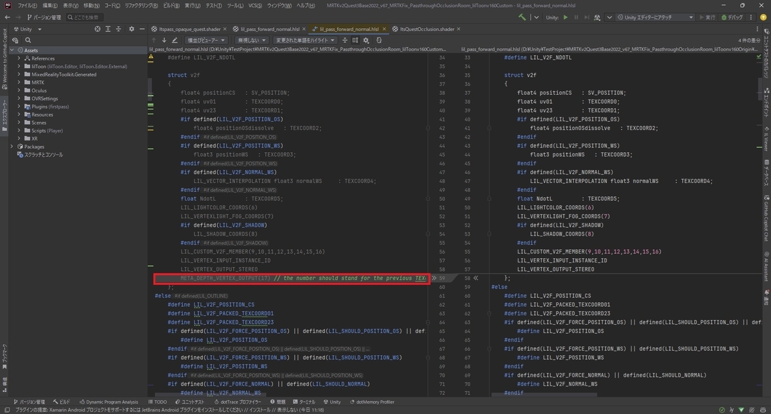Image resolution: width=771 pixels, height=414 pixels.
Task: Toggle collapse unchanged fragments icon
Action: coord(344,40)
